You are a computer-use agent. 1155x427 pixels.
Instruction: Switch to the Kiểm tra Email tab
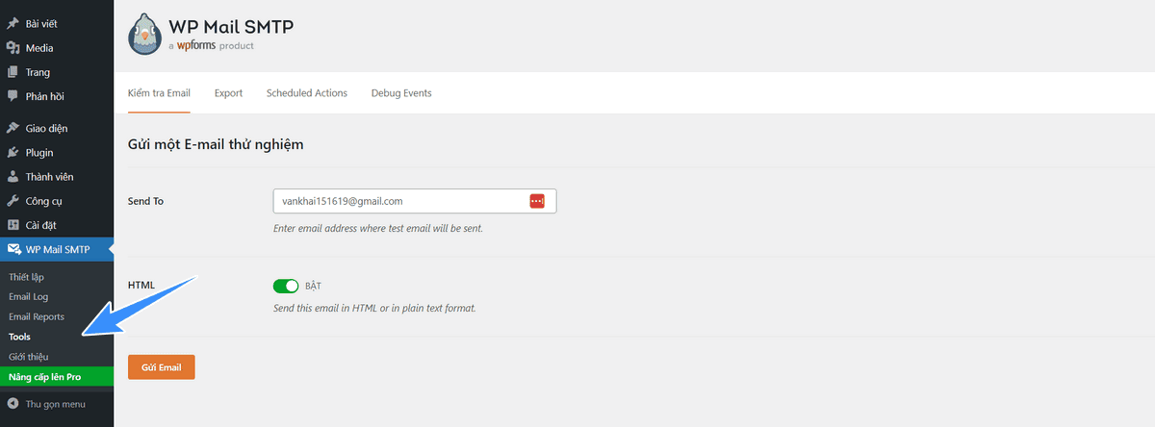(x=159, y=93)
